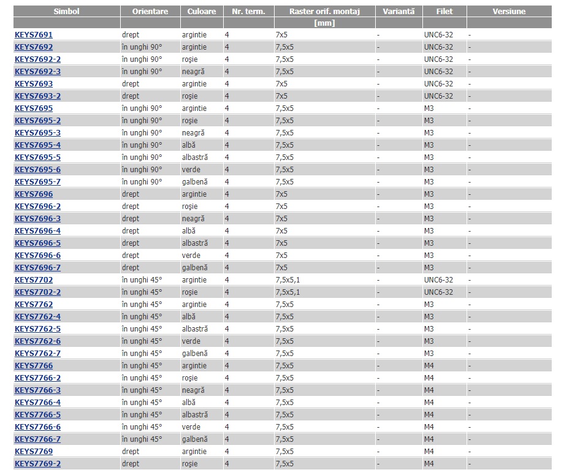564x470 pixels.
Task: Select the Versiune column header
Action: (x=509, y=12)
